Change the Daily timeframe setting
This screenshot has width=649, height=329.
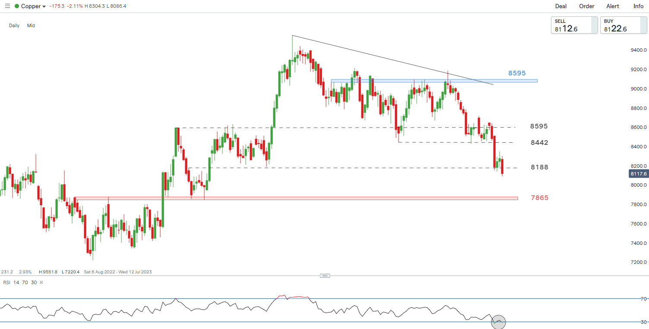coord(14,25)
